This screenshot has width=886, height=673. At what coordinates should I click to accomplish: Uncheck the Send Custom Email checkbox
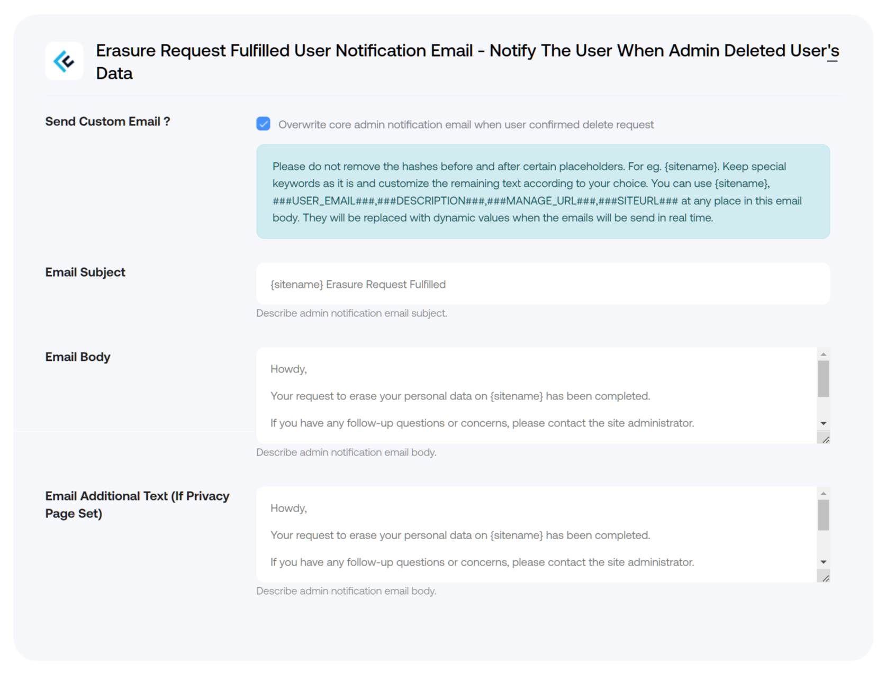[x=263, y=124]
